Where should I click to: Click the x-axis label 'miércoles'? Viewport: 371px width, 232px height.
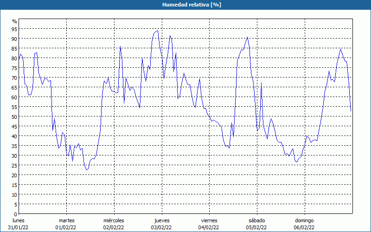click(x=114, y=220)
